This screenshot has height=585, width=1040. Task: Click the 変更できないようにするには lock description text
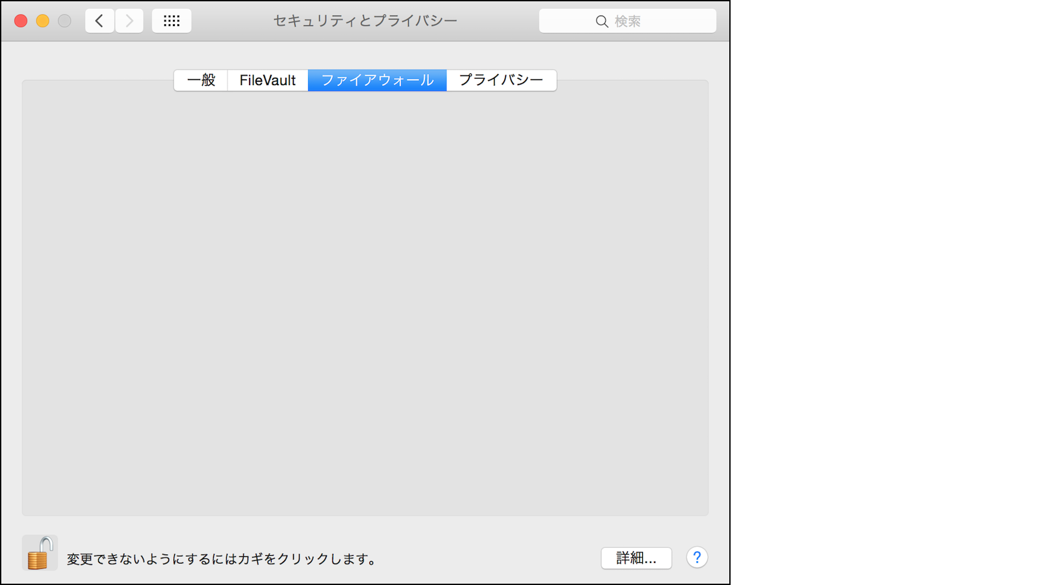tap(221, 559)
